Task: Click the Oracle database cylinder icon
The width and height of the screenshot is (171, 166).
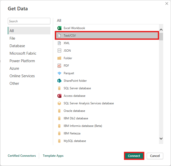Action: 59,111
